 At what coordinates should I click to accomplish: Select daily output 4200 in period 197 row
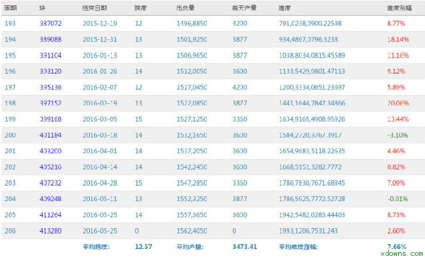point(239,87)
